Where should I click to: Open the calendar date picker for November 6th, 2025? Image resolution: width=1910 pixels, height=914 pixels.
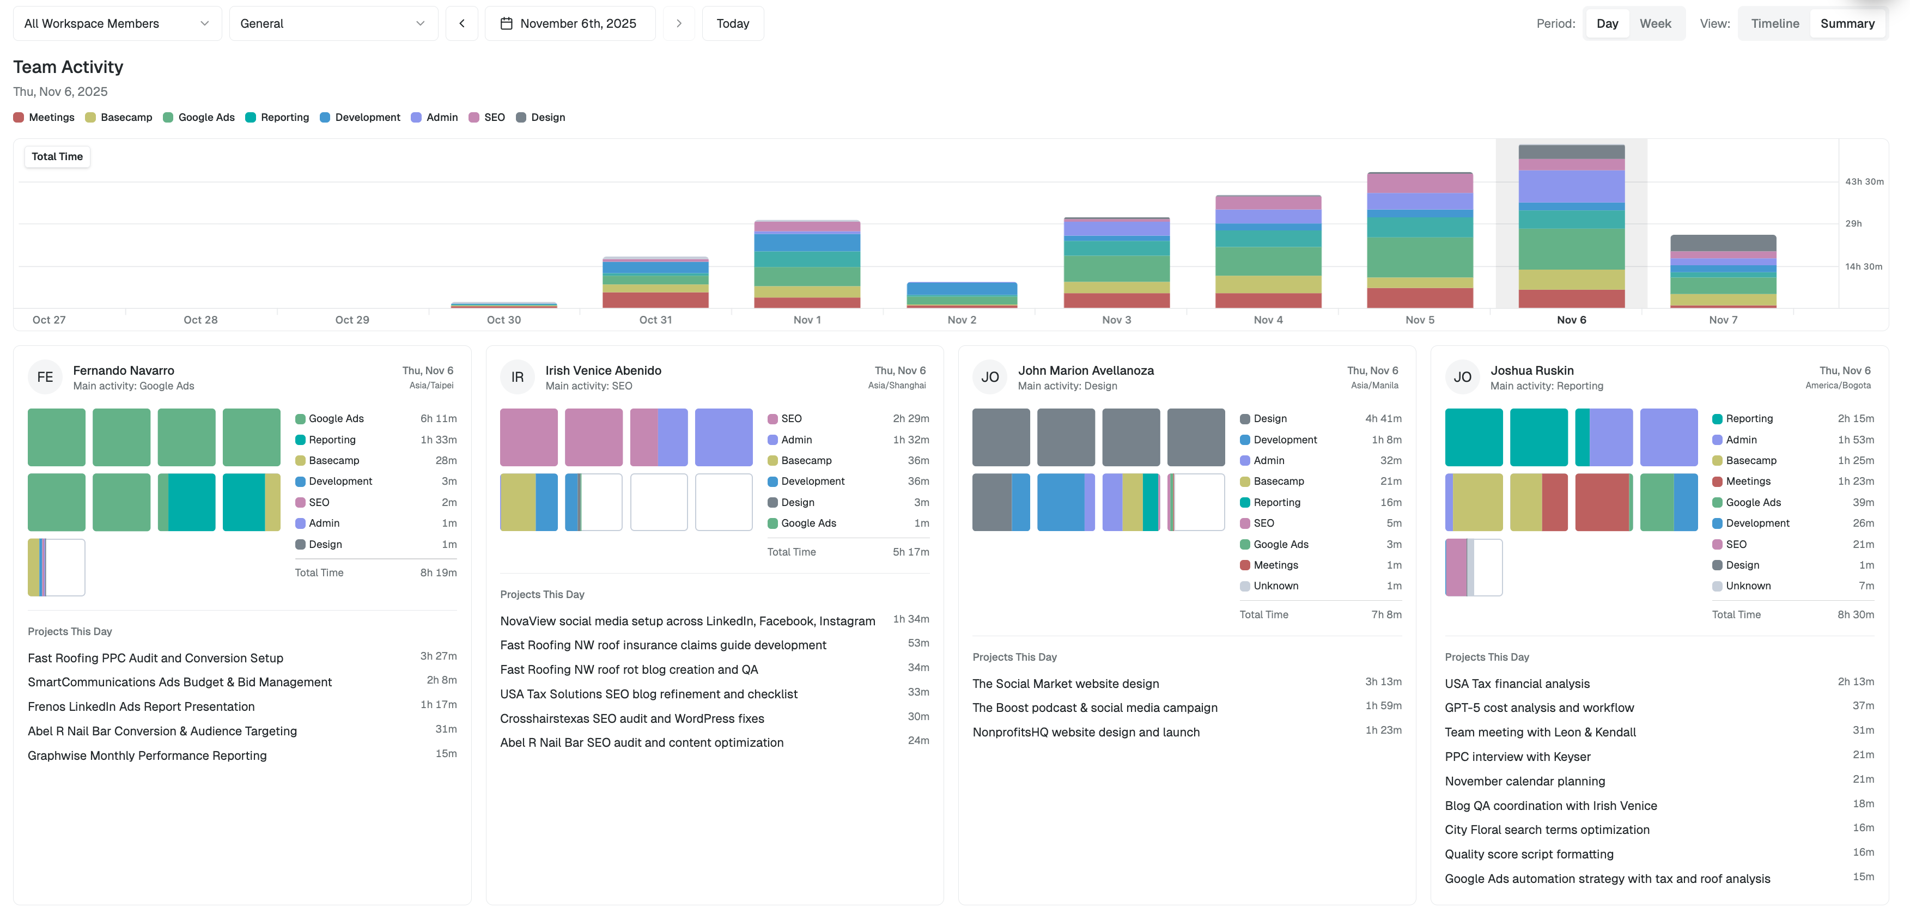[569, 24]
